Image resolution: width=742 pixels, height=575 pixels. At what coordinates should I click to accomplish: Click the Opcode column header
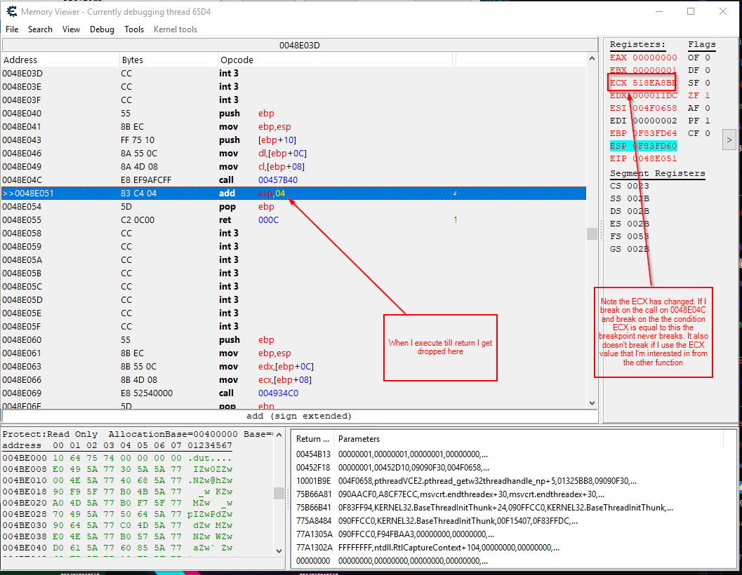coord(237,60)
